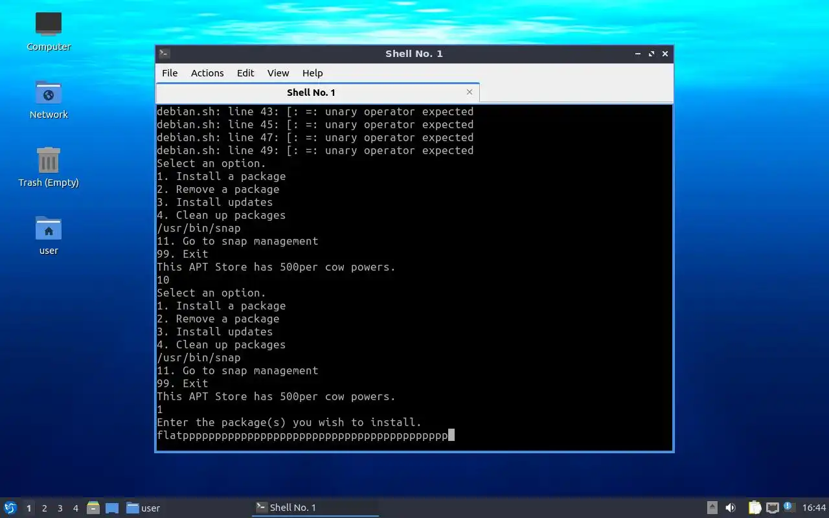Click the Shell No. 1 taskbar button
Screen dimensions: 829x518
tap(315, 508)
